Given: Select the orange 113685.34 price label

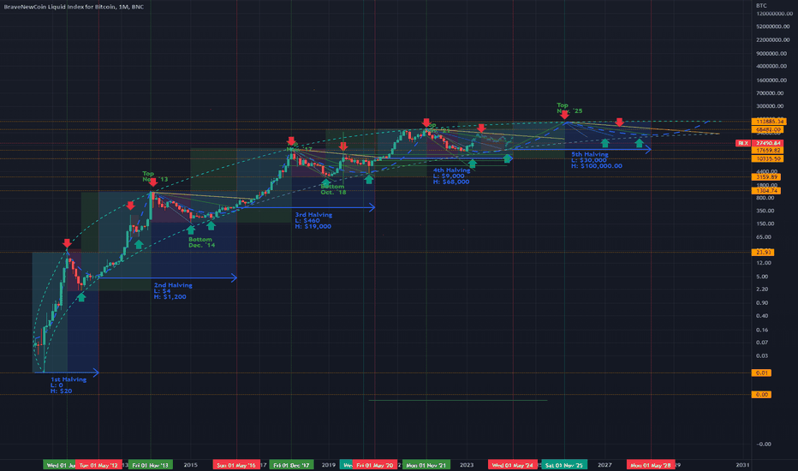Looking at the screenshot, I should [769, 122].
